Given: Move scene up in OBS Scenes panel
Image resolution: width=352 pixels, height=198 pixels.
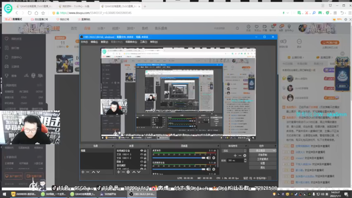Looking at the screenshot, I should coord(93,172).
